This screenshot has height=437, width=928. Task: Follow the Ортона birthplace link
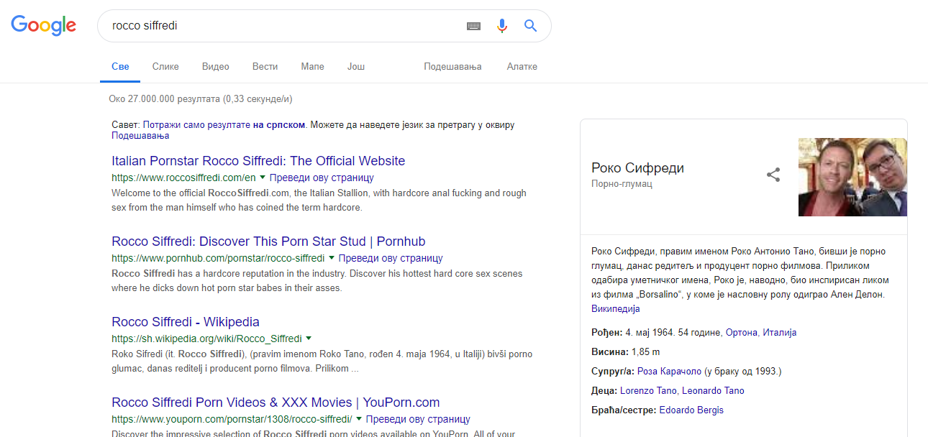[742, 333]
